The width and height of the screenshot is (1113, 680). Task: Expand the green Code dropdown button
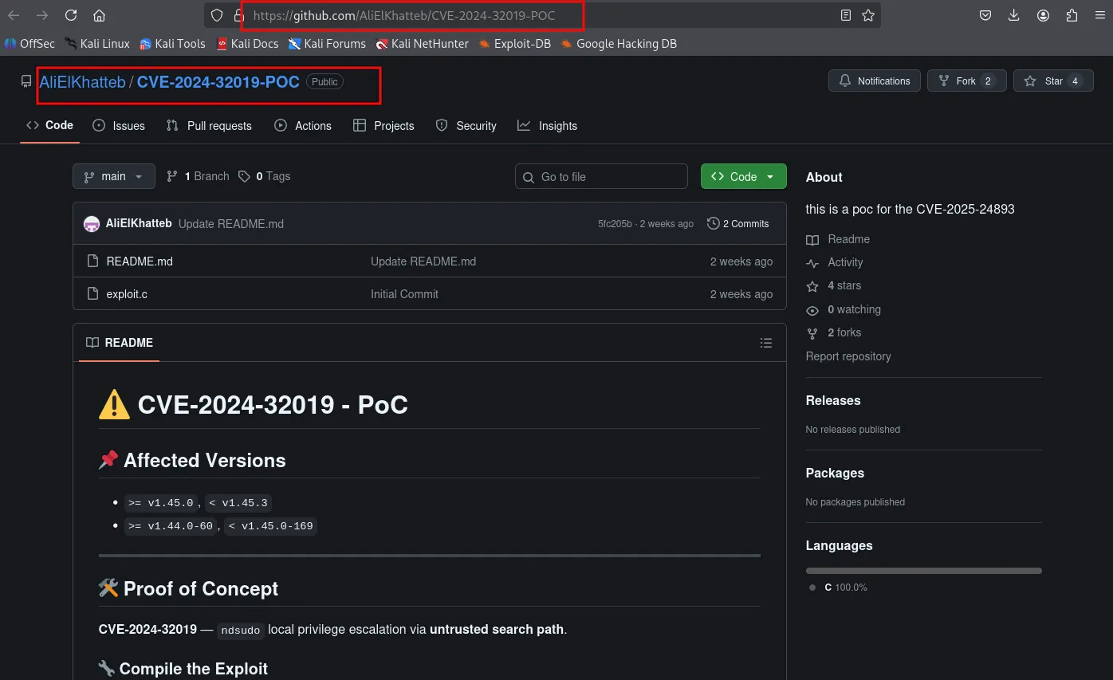click(x=744, y=177)
